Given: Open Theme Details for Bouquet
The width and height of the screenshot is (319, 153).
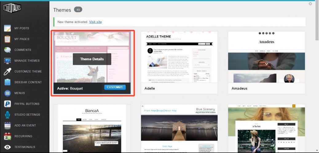Looking at the screenshot, I should tap(92, 59).
